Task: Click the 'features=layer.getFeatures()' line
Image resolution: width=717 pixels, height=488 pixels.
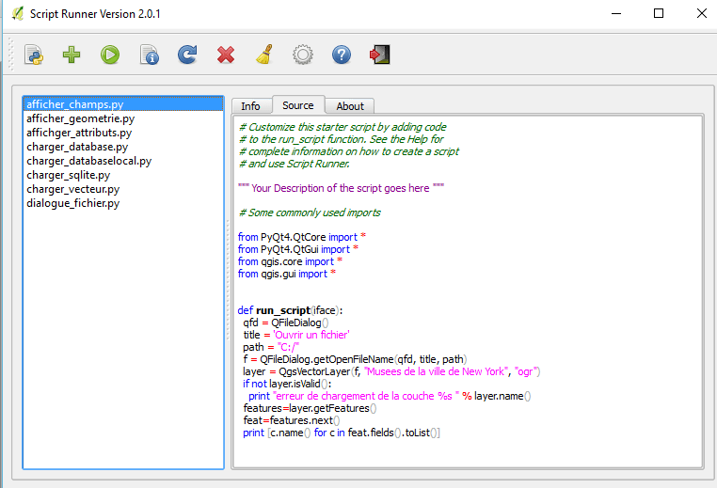Action: (x=310, y=408)
